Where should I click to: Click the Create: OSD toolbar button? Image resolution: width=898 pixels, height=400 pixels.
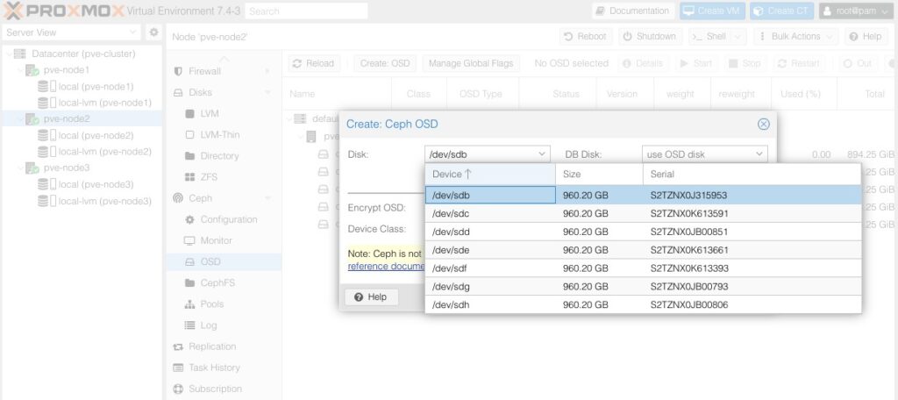[x=385, y=64]
